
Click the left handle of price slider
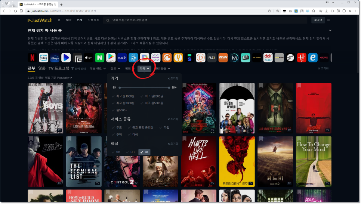pos(120,87)
